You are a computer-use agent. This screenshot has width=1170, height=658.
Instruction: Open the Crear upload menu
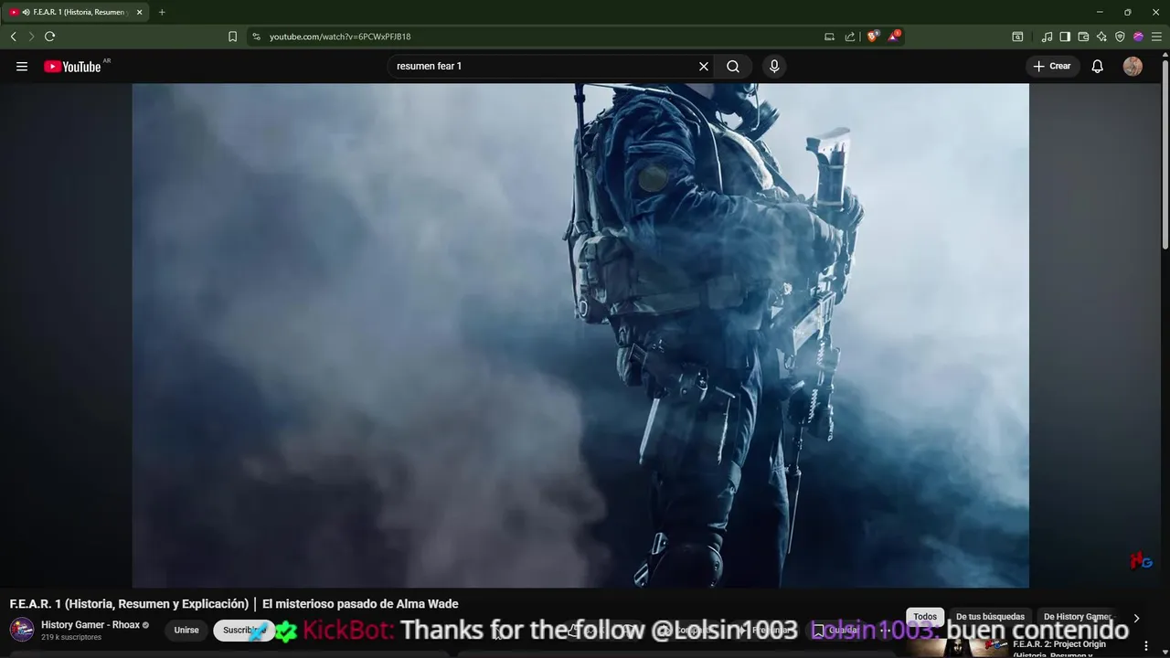click(1052, 66)
